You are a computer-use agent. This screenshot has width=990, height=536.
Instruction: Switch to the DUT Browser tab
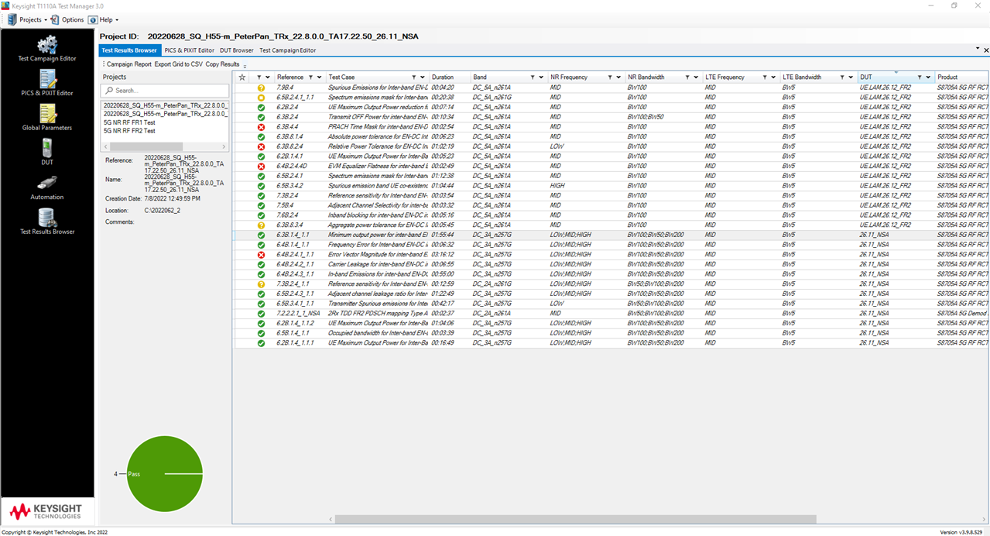[x=237, y=49]
